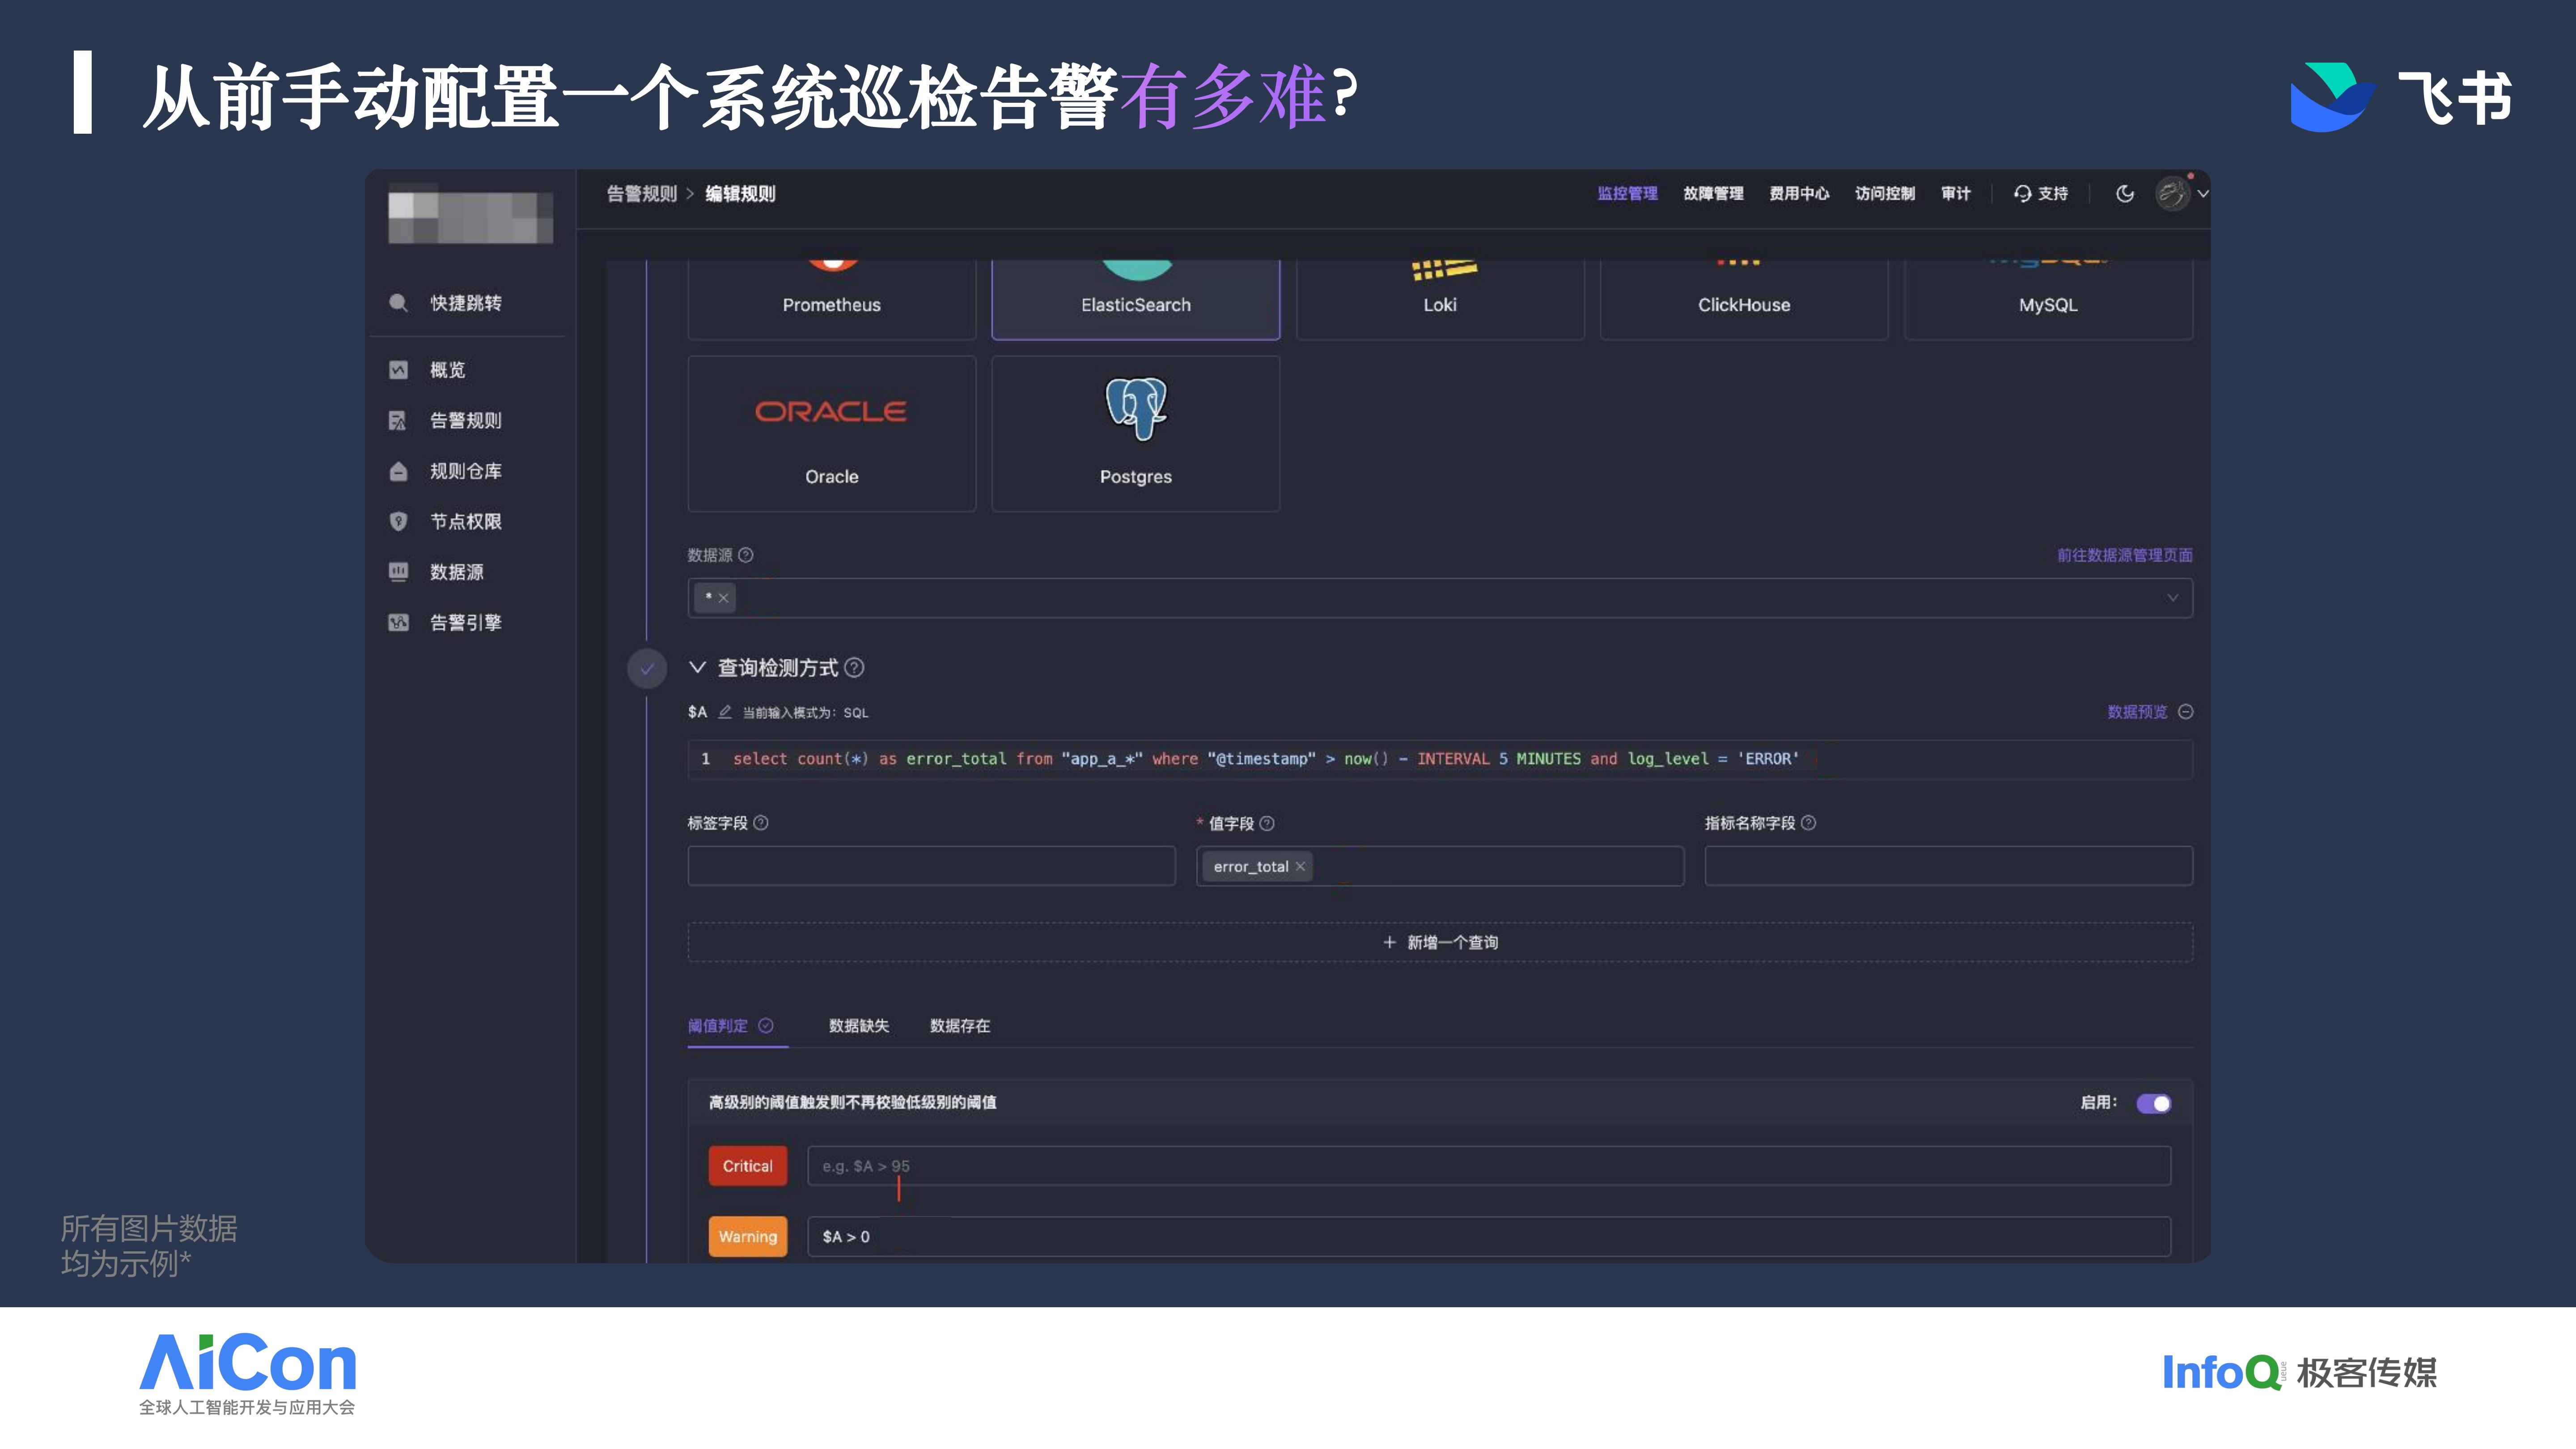Click the 节点权限 shield icon
Image resolution: width=2576 pixels, height=1449 pixels.
(398, 521)
